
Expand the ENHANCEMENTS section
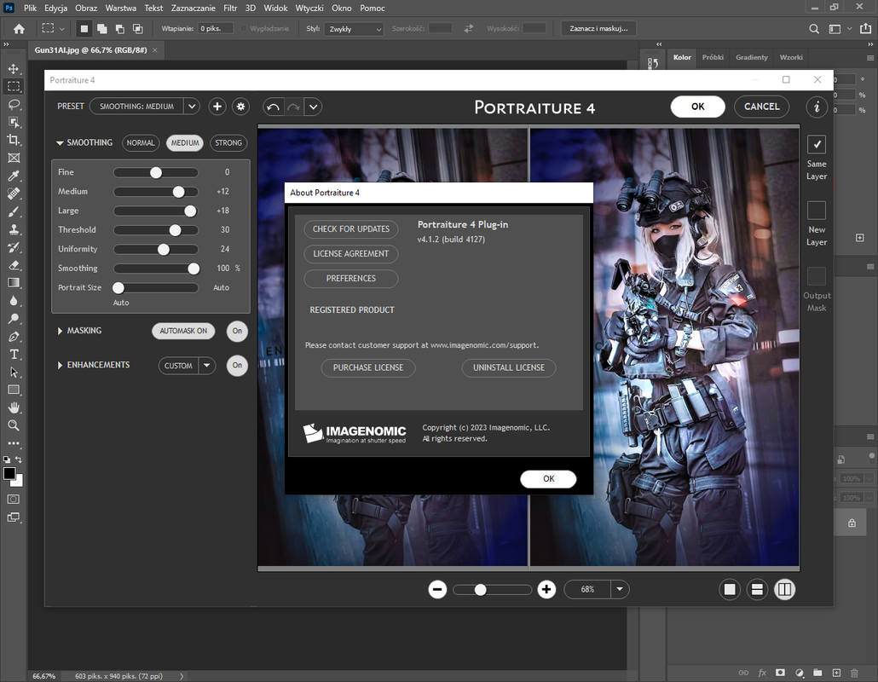click(60, 365)
